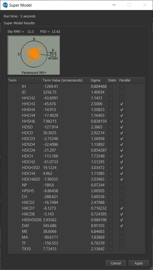Click the Super Model app icon in title bar

(5, 5)
